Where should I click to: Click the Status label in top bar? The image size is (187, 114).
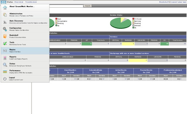click(10, 2)
